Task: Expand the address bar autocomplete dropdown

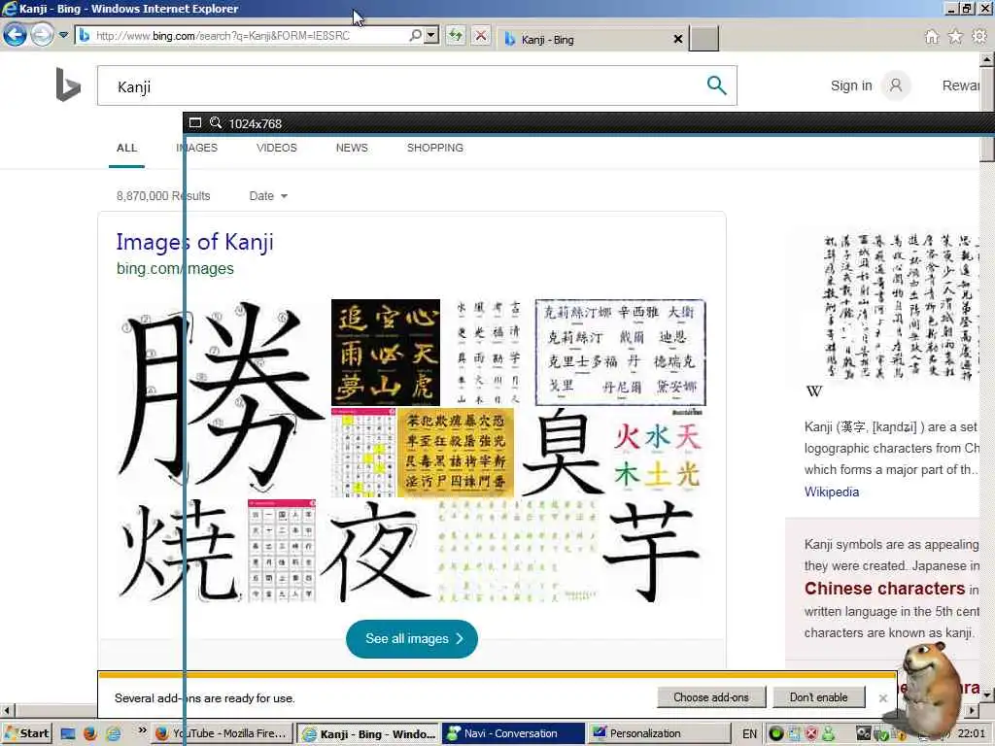Action: click(431, 36)
